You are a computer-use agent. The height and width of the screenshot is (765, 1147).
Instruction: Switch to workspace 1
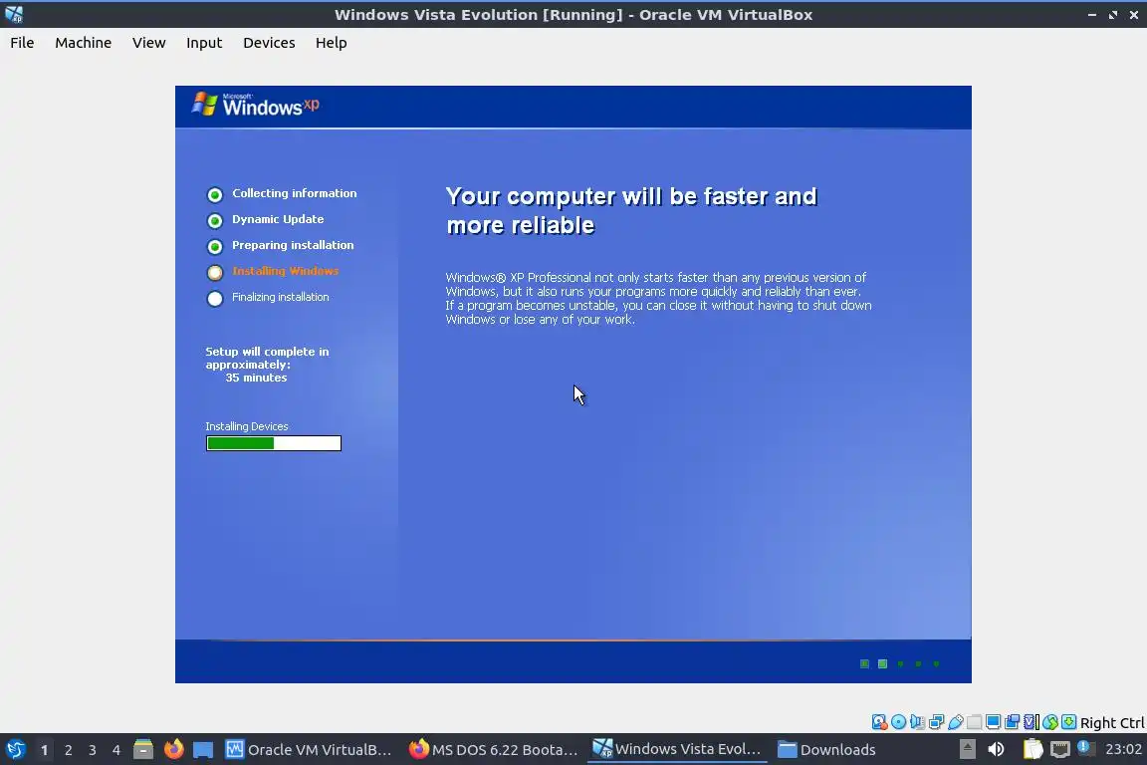pyautogui.click(x=44, y=750)
